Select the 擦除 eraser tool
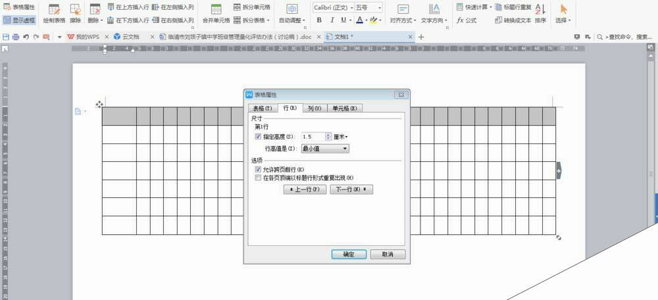Image resolution: width=658 pixels, height=300 pixels. [x=76, y=13]
